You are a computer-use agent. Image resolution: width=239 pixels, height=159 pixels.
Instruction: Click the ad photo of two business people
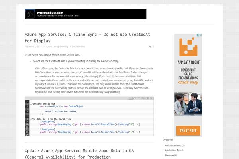(x=188, y=104)
